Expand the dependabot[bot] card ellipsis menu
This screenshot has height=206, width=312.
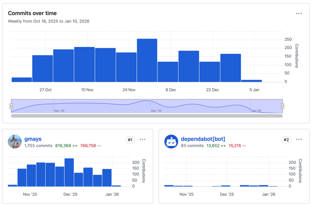coord(299,139)
